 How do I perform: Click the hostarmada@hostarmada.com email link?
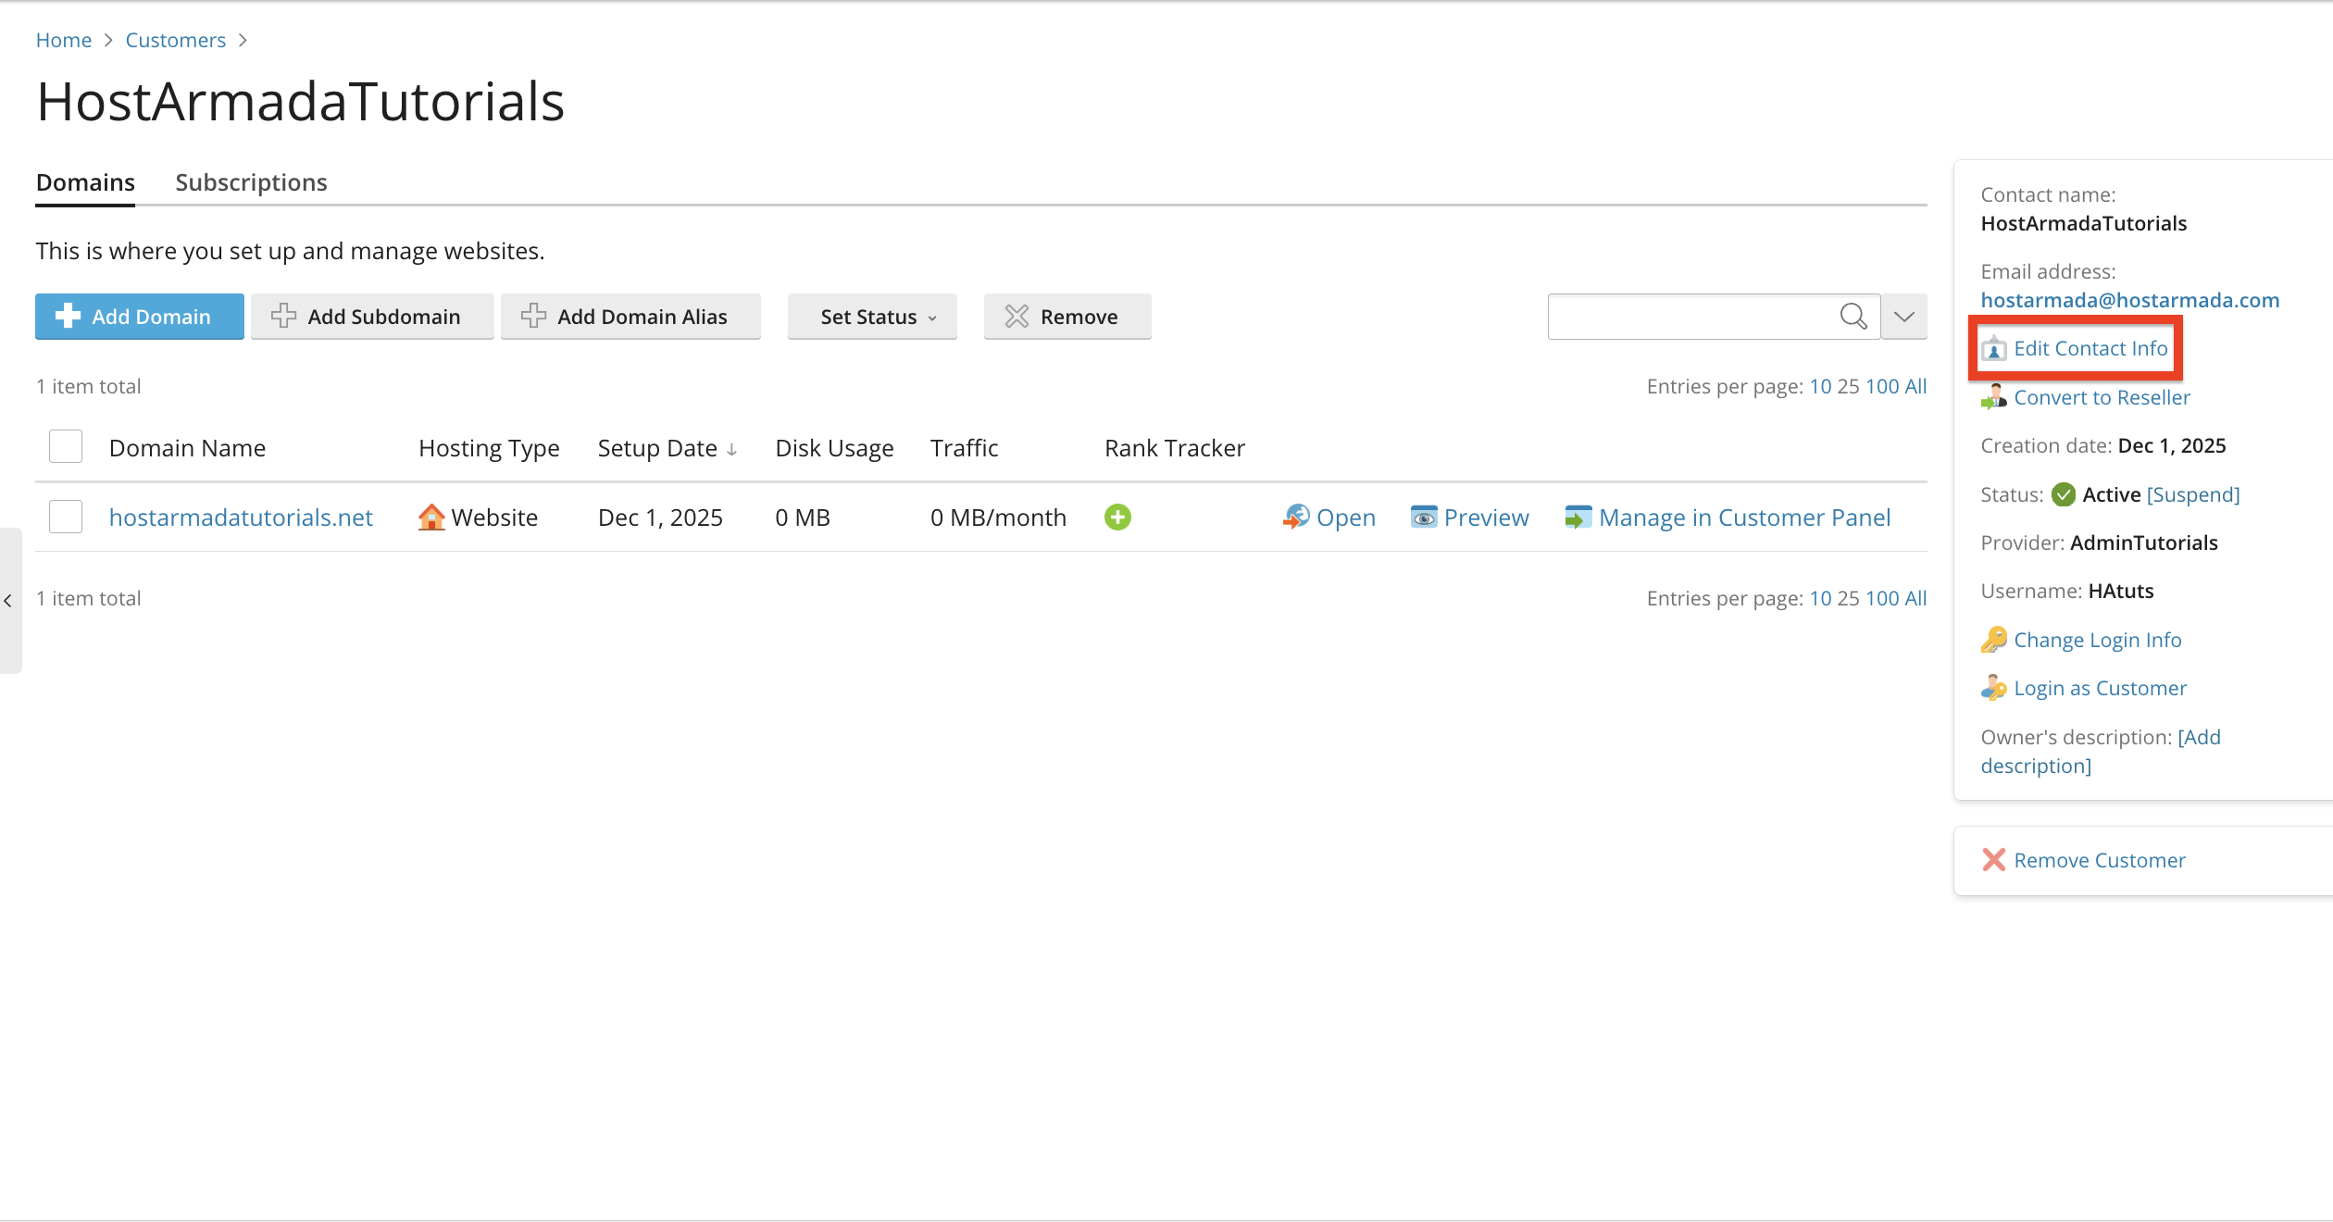(2129, 300)
